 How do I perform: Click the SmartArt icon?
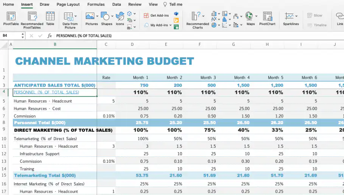(x=129, y=20)
